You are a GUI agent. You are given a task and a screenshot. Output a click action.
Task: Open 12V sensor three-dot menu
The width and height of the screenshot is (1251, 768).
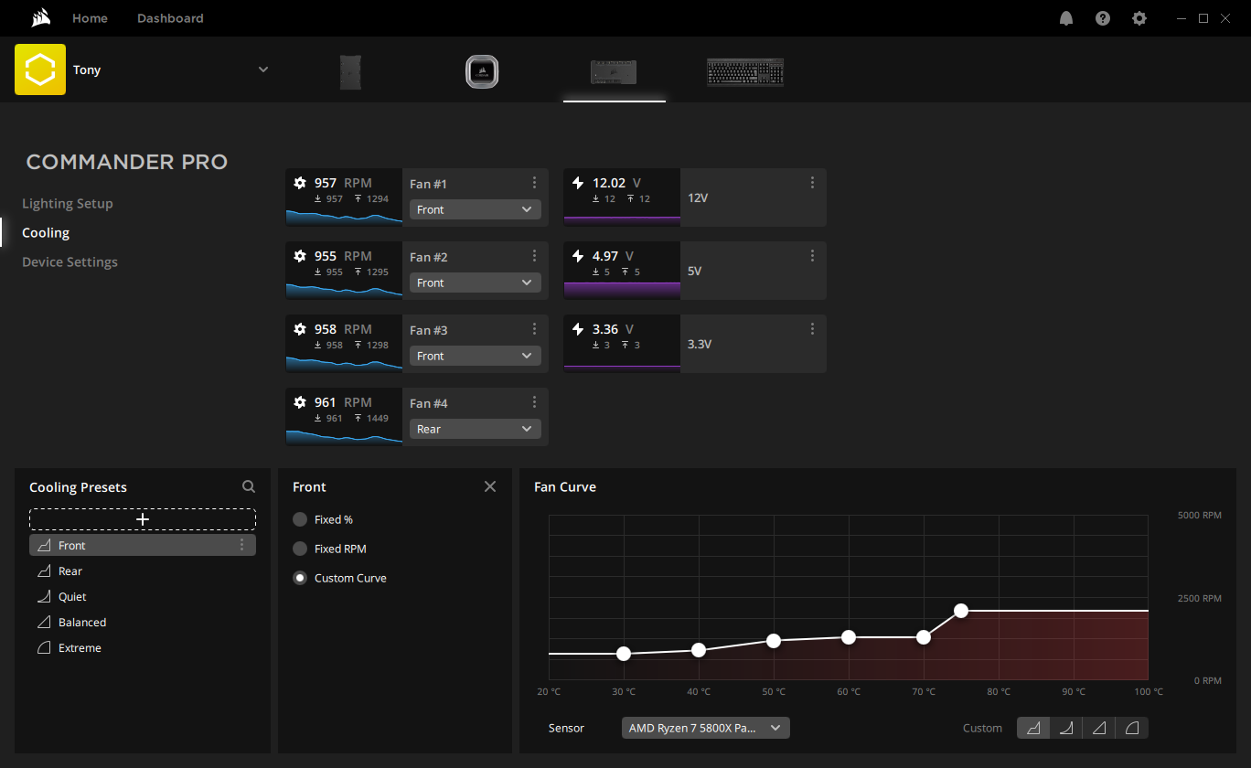click(x=813, y=183)
